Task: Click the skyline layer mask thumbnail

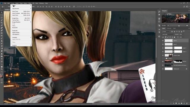Action: pyautogui.click(x=178, y=62)
